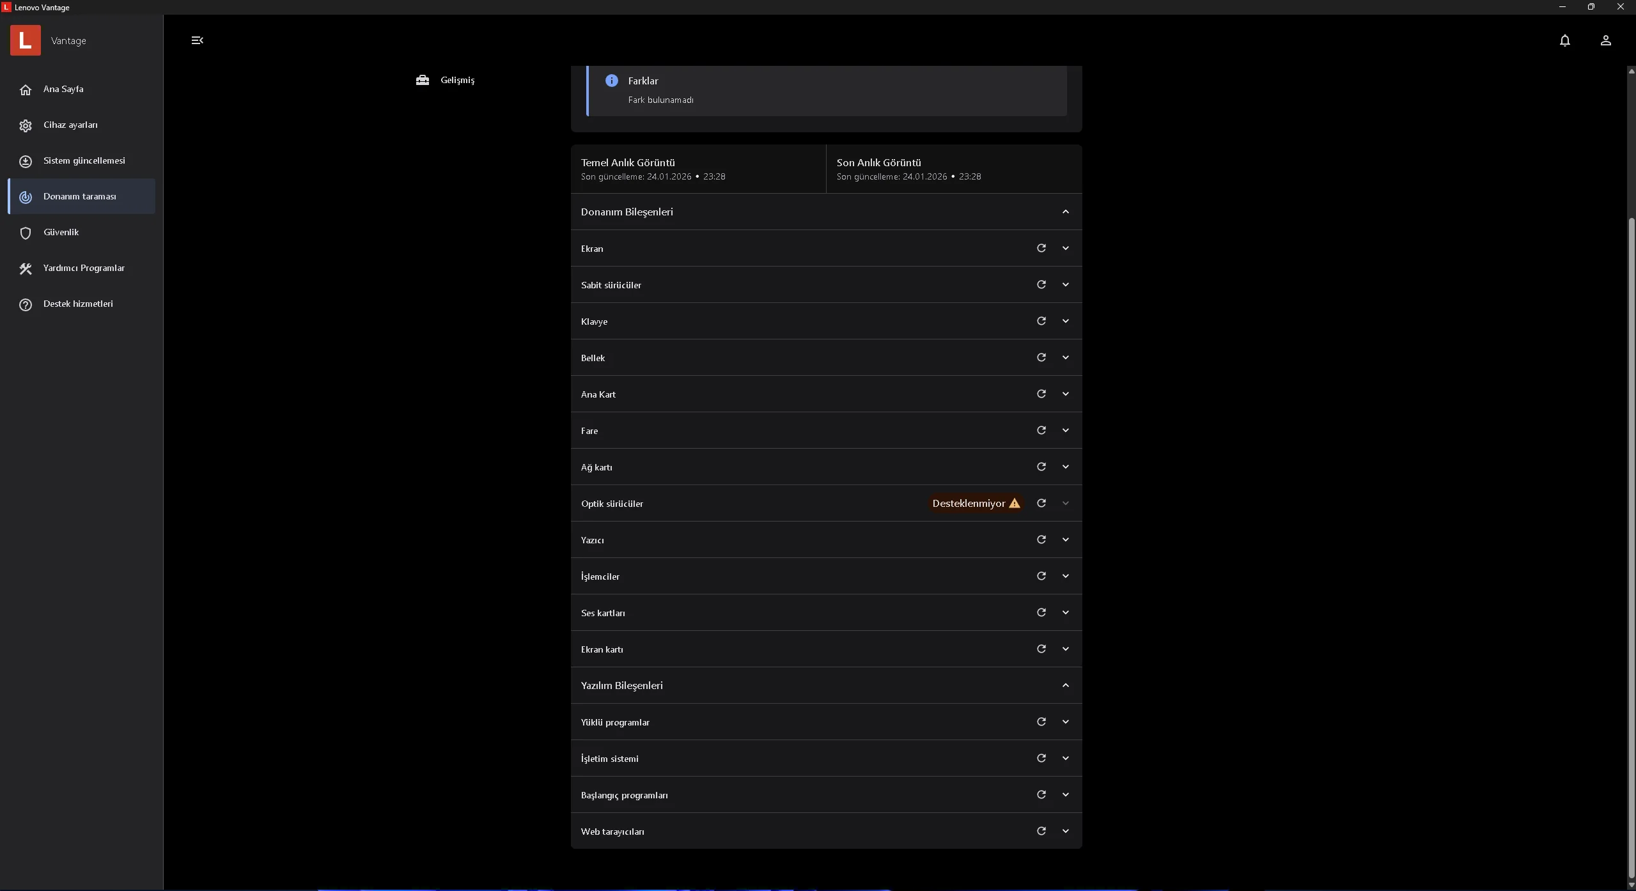The width and height of the screenshot is (1636, 891).
Task: Click refresh icon next to İşlemciler
Action: pyautogui.click(x=1041, y=576)
